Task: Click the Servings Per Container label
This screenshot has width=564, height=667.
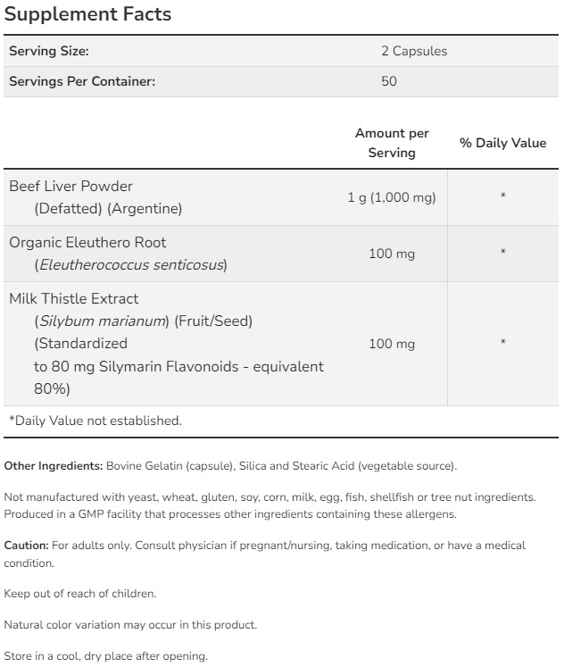Action: [82, 81]
